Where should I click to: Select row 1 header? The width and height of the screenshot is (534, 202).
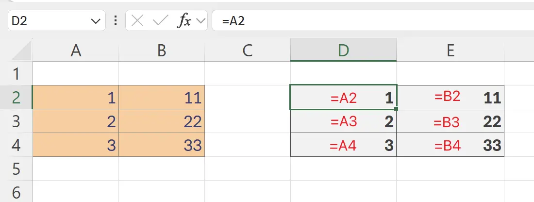pos(16,74)
